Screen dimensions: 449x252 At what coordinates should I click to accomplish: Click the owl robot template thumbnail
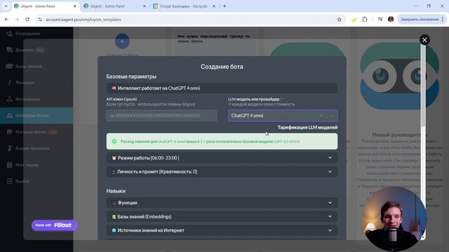pos(399,76)
